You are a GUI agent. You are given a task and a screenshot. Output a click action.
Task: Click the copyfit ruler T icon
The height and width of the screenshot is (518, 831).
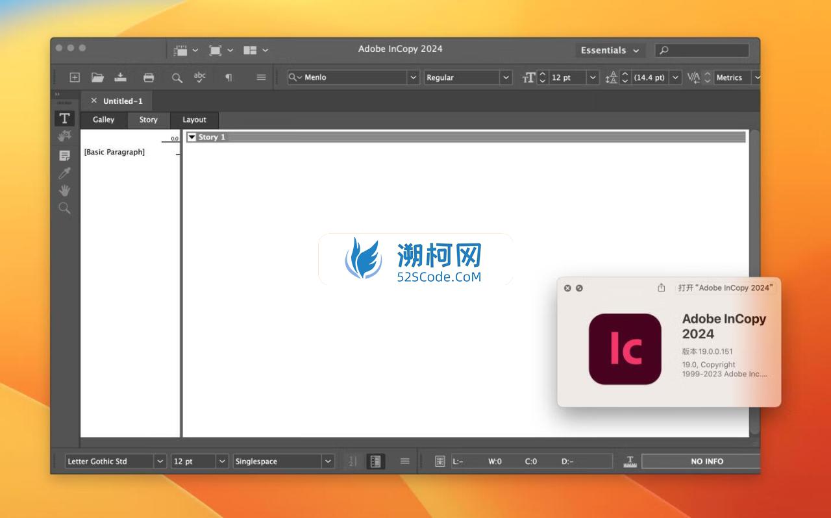(630, 462)
